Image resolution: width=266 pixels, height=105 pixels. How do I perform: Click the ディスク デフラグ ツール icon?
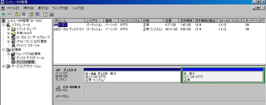[x=14, y=58]
